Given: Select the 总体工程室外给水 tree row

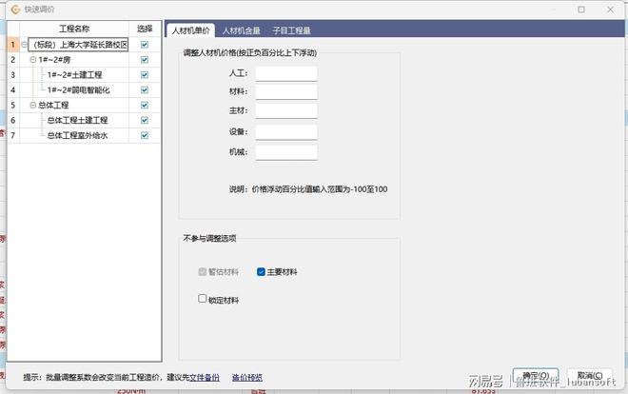Looking at the screenshot, I should click(x=77, y=135).
